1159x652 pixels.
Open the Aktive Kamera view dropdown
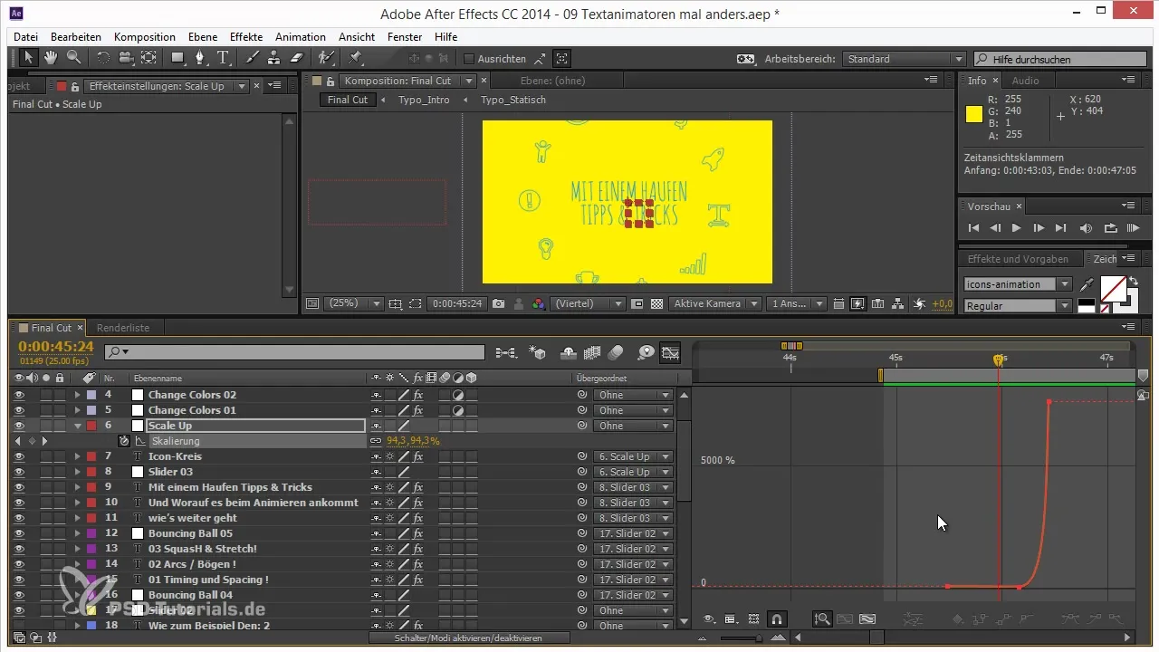714,304
